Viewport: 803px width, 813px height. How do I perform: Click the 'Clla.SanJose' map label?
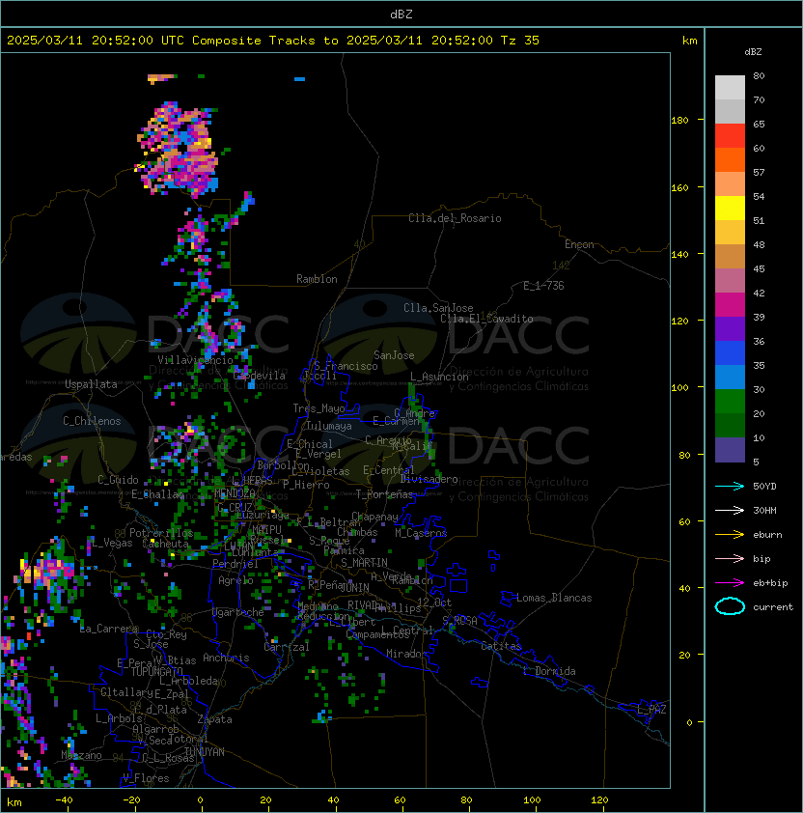point(438,308)
